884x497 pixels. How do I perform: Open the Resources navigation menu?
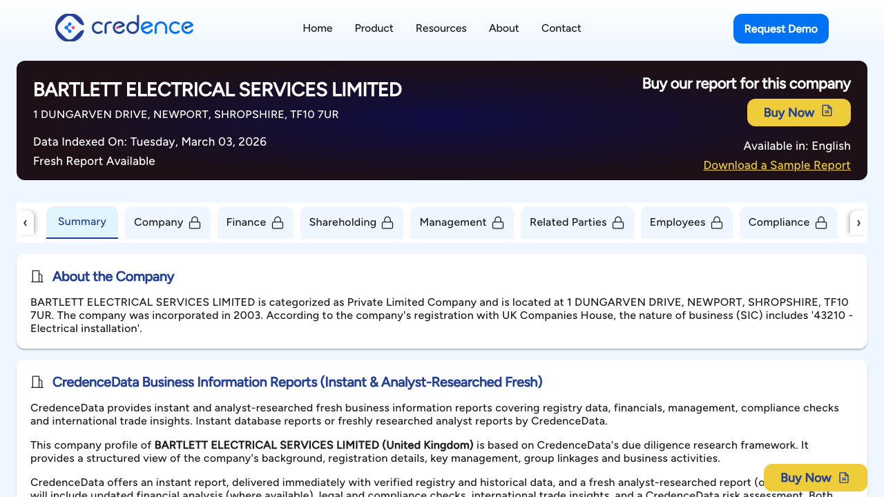pos(441,28)
